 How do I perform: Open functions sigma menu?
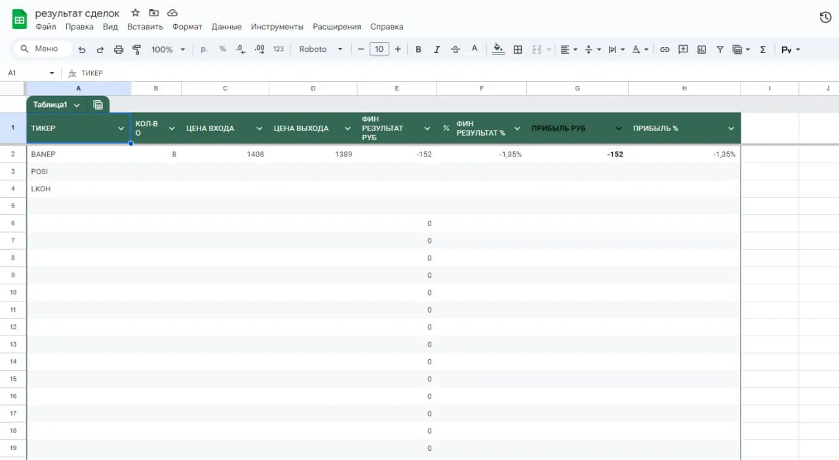[x=762, y=49]
